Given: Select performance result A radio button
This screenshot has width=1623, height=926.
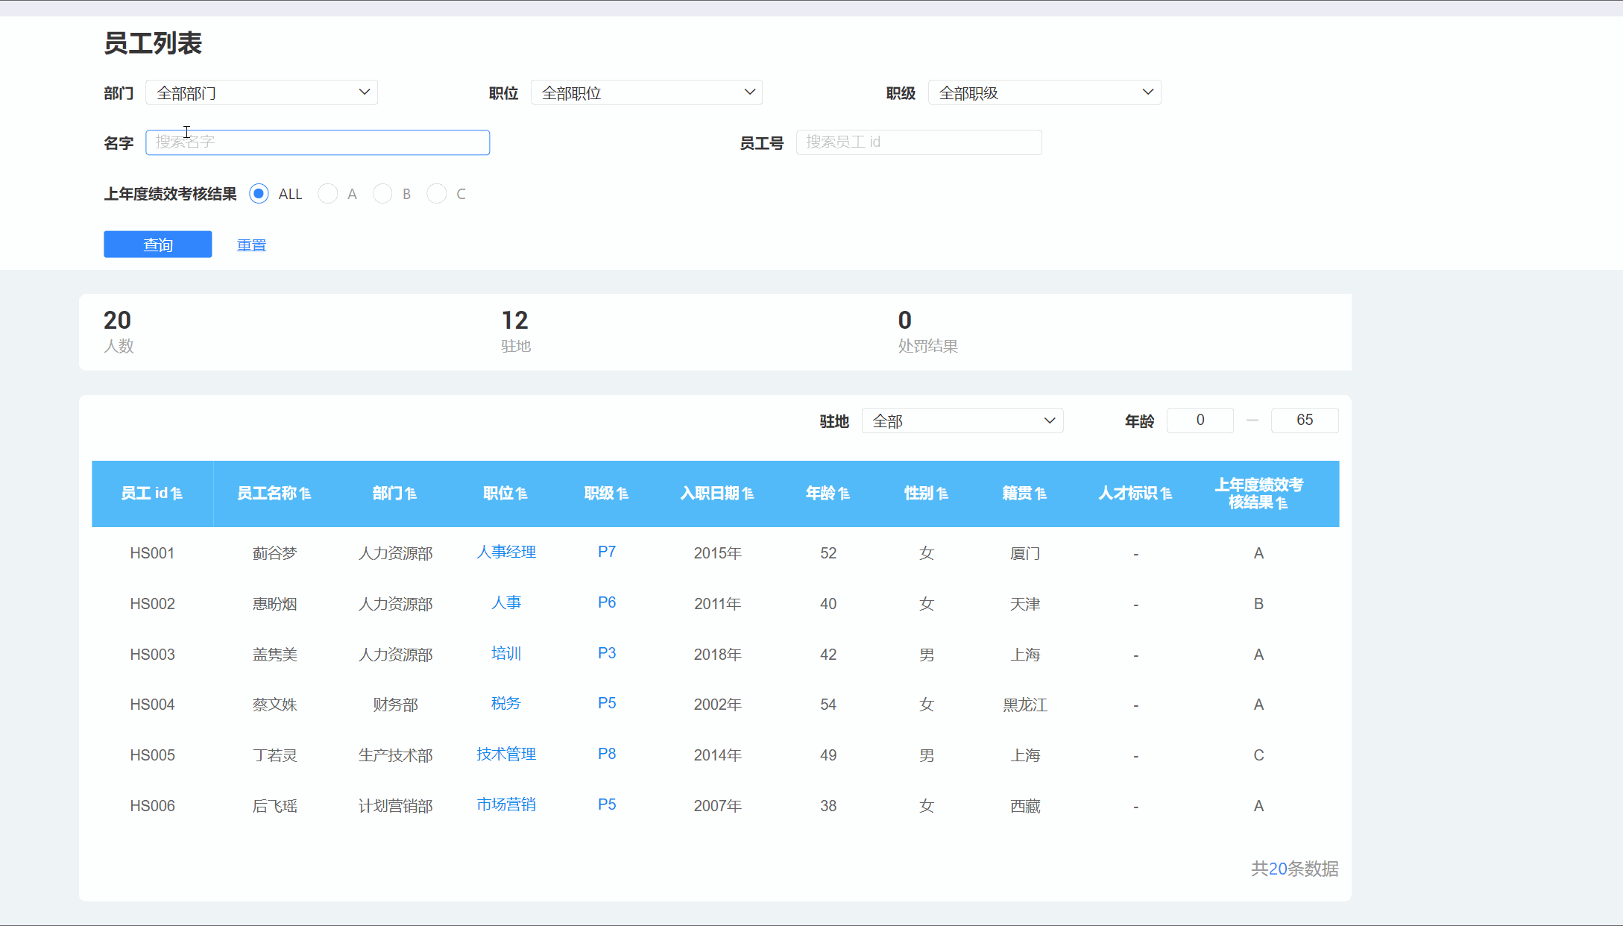Looking at the screenshot, I should 327,194.
